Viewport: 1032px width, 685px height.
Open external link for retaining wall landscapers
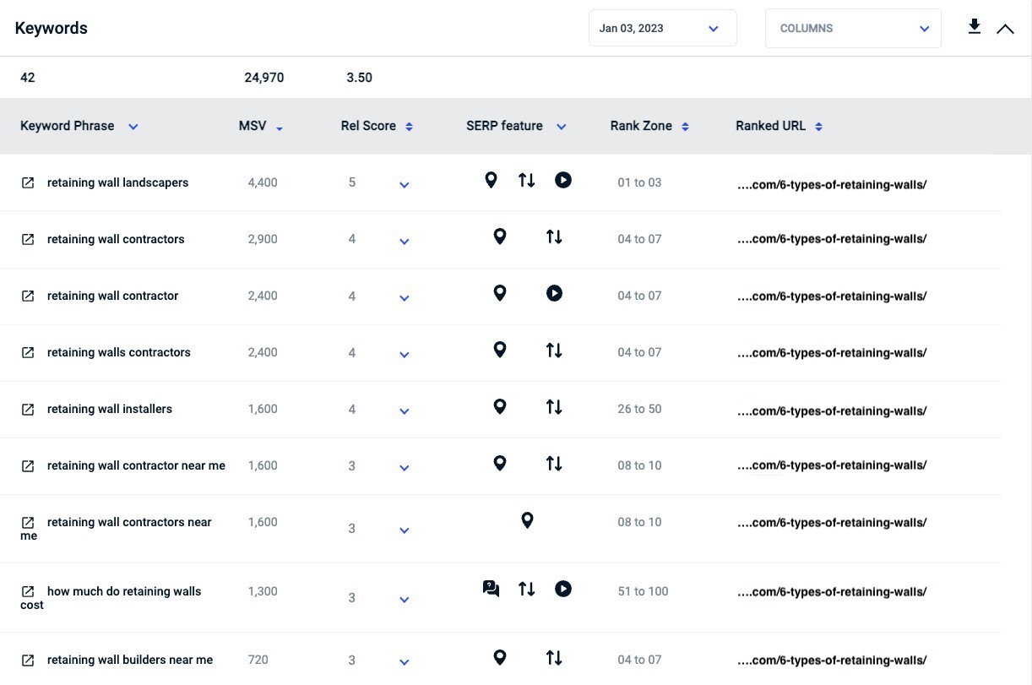tap(28, 182)
